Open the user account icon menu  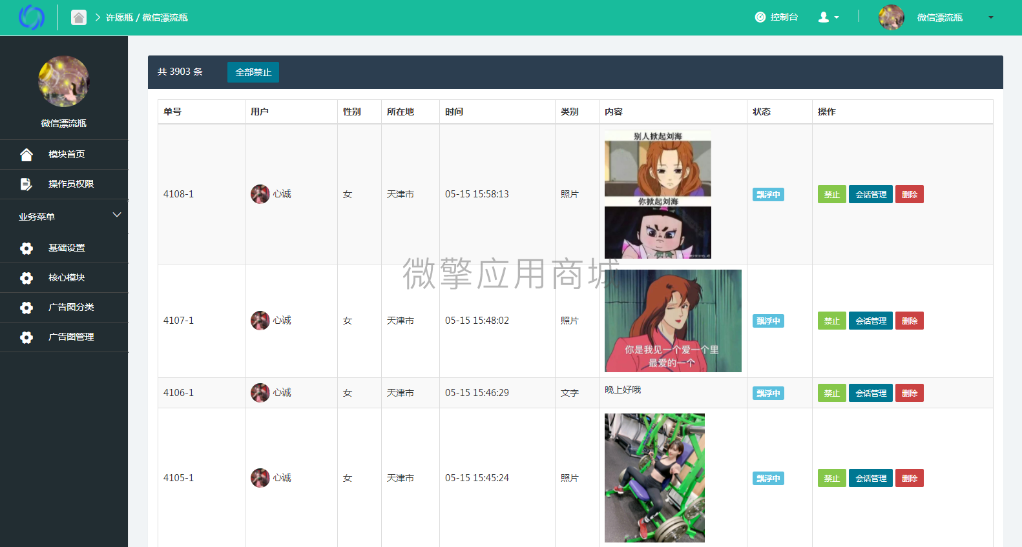click(x=828, y=17)
